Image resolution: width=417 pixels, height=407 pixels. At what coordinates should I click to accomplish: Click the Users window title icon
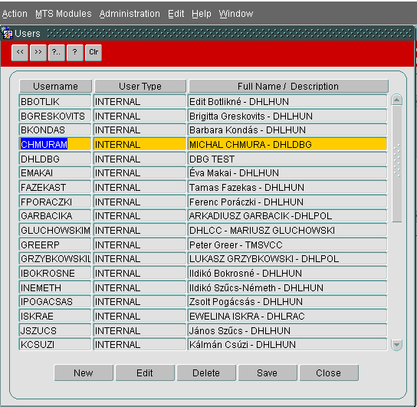(x=7, y=33)
